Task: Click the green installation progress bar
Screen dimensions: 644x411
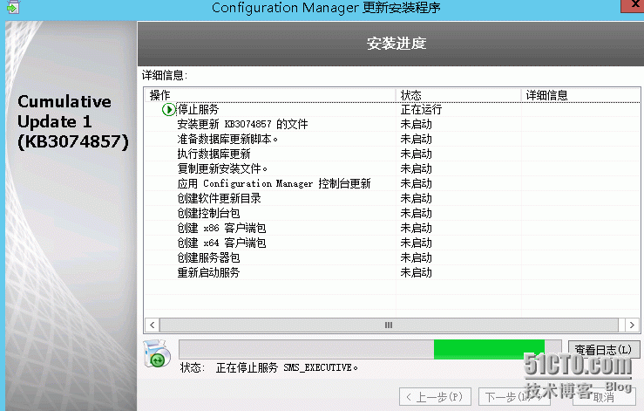Action: [x=489, y=349]
